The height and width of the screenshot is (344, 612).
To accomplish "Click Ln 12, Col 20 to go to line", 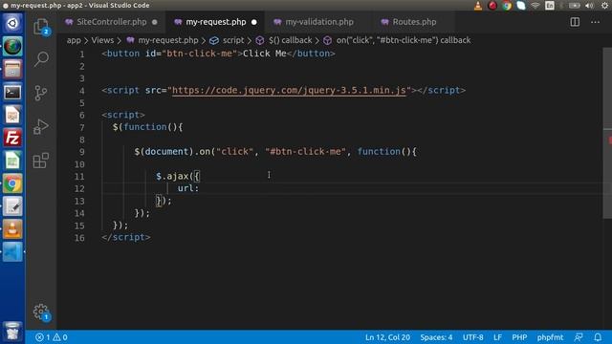I will click(387, 337).
